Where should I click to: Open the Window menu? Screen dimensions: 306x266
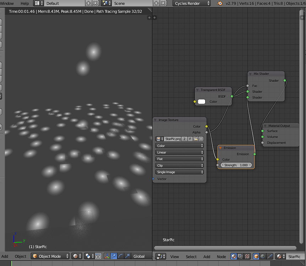click(7, 3)
